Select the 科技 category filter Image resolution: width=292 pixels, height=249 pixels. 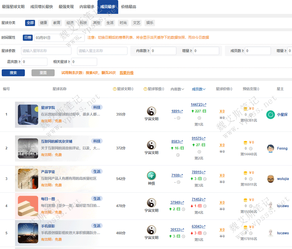pyautogui.click(x=83, y=23)
